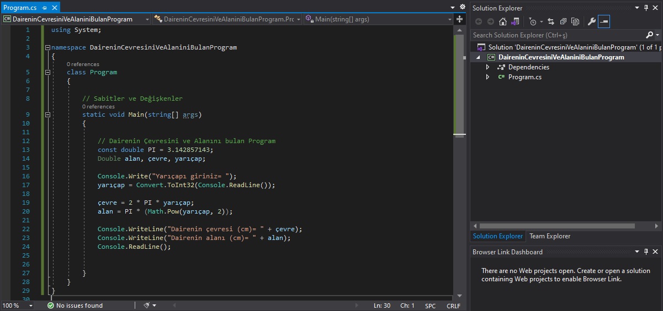Collapse the class Program code block
The width and height of the screenshot is (663, 311).
click(x=48, y=72)
